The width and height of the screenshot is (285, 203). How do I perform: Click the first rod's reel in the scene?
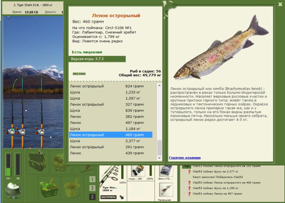11,131
